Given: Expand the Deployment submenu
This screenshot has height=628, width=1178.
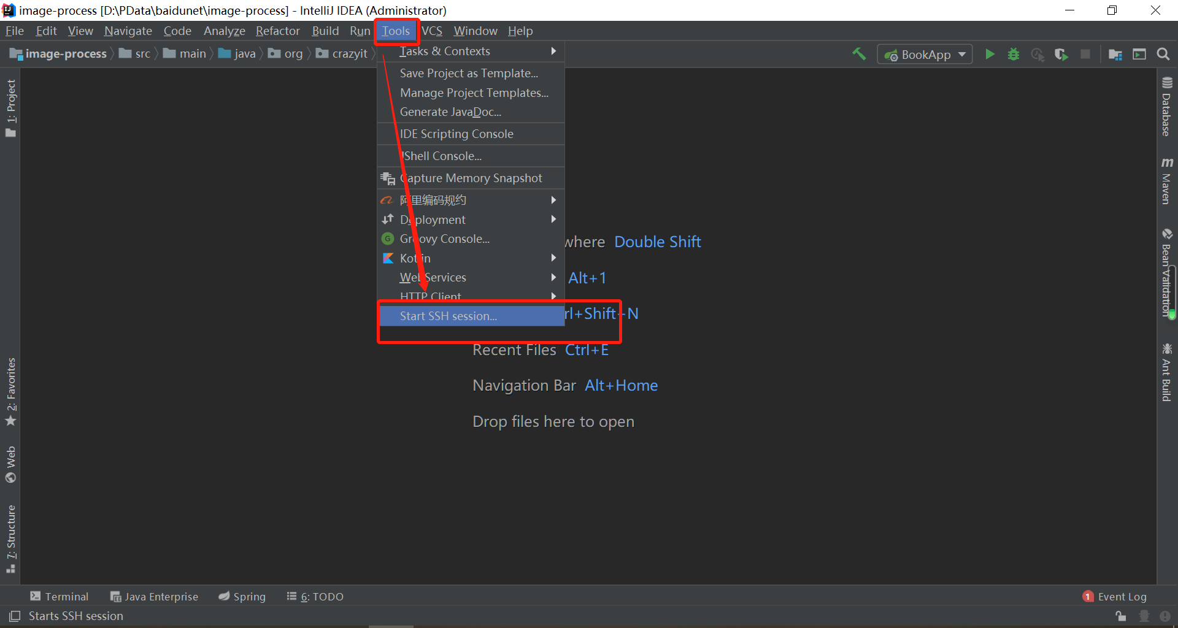Looking at the screenshot, I should (x=433, y=220).
